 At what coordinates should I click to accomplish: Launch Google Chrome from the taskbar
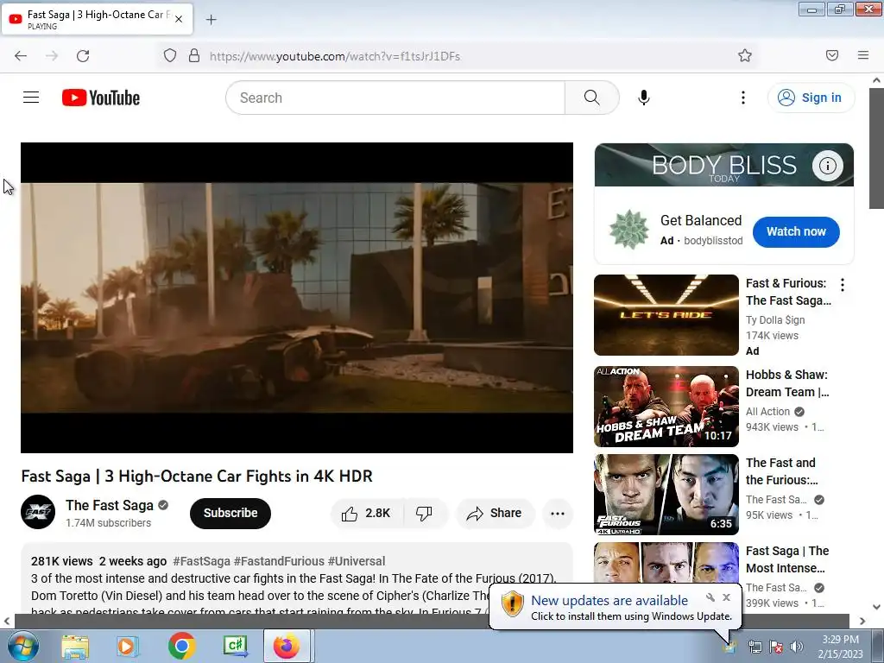click(181, 646)
